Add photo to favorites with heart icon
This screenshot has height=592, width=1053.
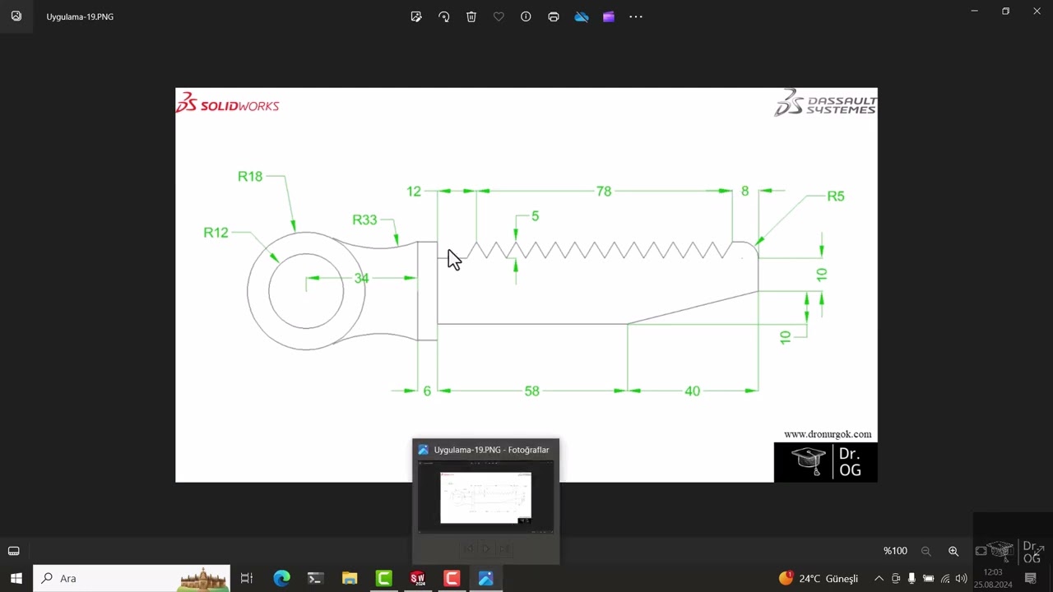(x=499, y=16)
